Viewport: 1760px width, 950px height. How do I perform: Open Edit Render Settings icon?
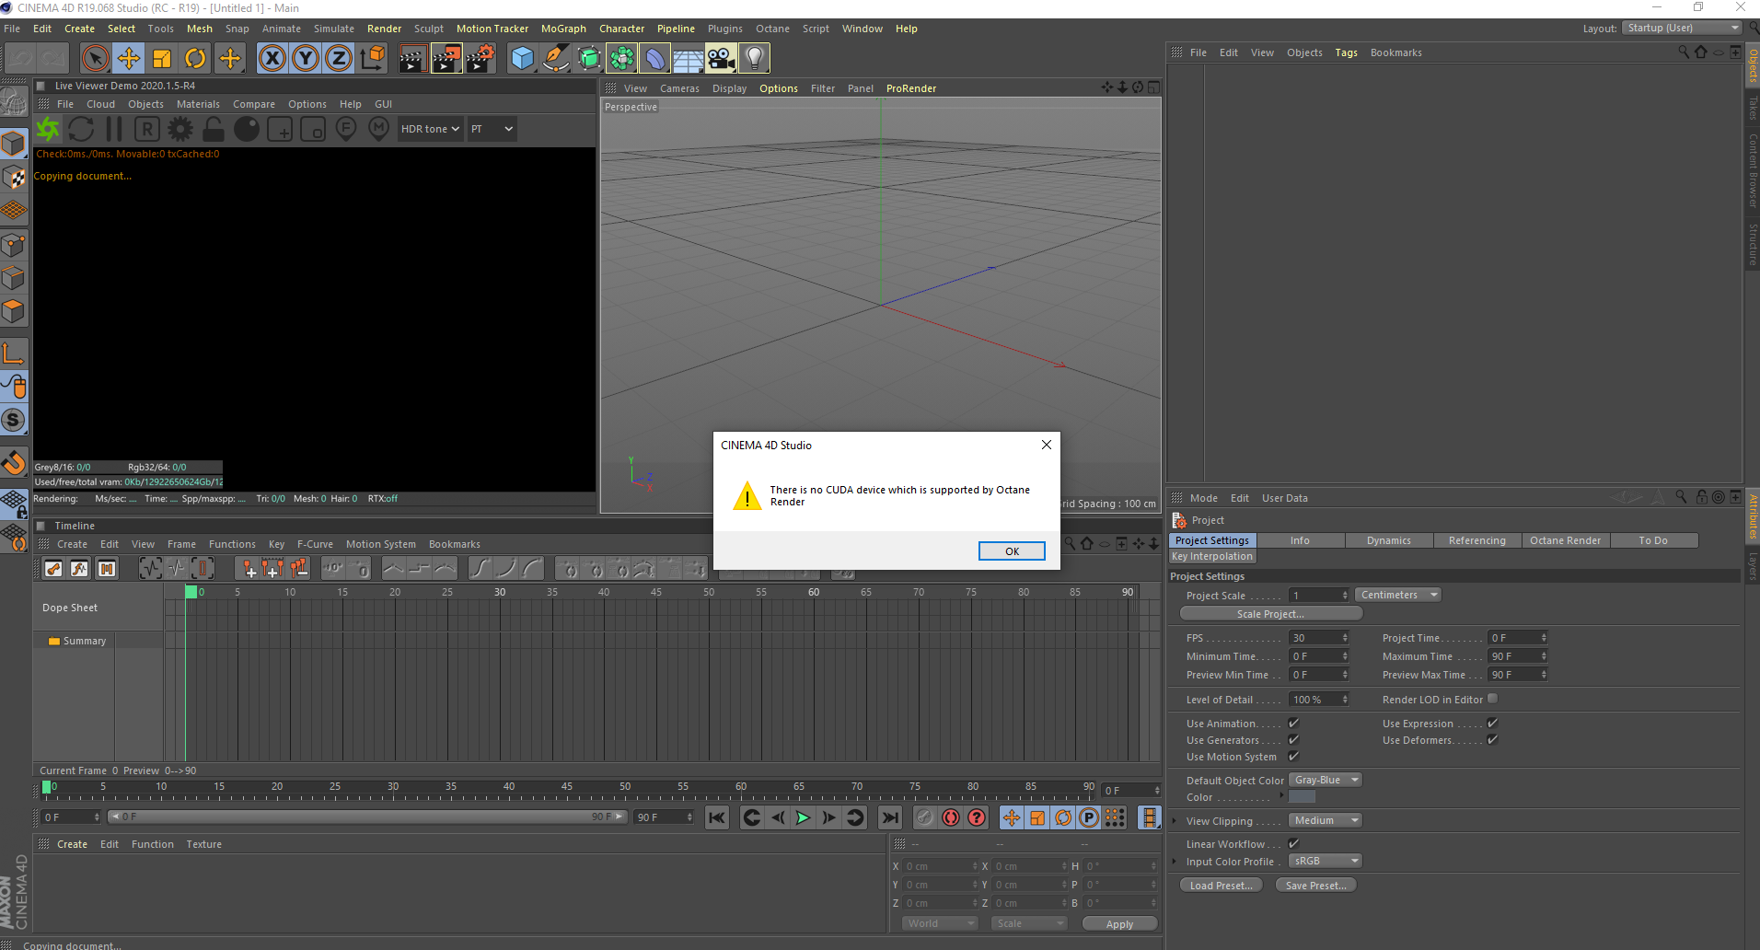coord(480,59)
